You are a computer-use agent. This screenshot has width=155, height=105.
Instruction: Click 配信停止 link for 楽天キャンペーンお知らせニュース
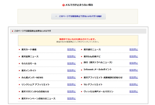tap(71, 98)
